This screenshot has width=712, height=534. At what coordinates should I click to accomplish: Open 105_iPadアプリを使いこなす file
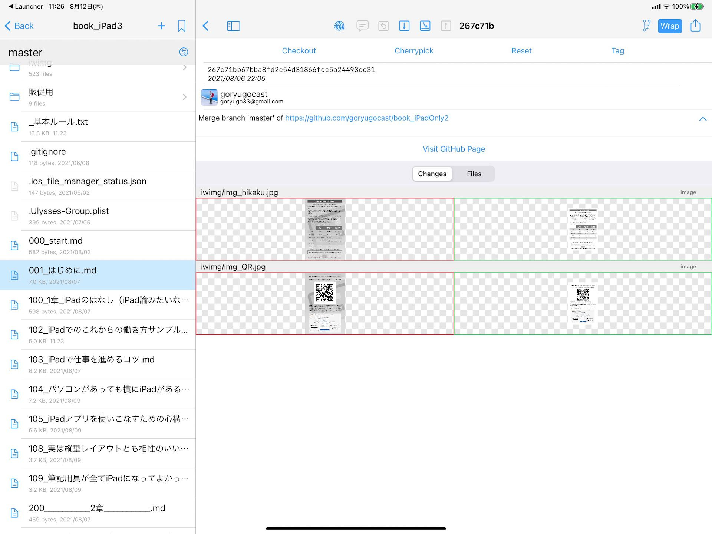coord(98,423)
